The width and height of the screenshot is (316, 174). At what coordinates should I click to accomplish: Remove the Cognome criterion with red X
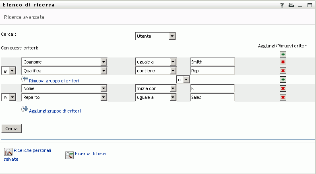click(x=283, y=62)
